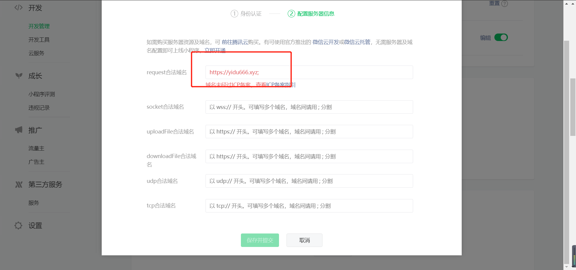The height and width of the screenshot is (270, 576).
Task: Open 违规记录 in the sidebar
Action: click(x=39, y=108)
